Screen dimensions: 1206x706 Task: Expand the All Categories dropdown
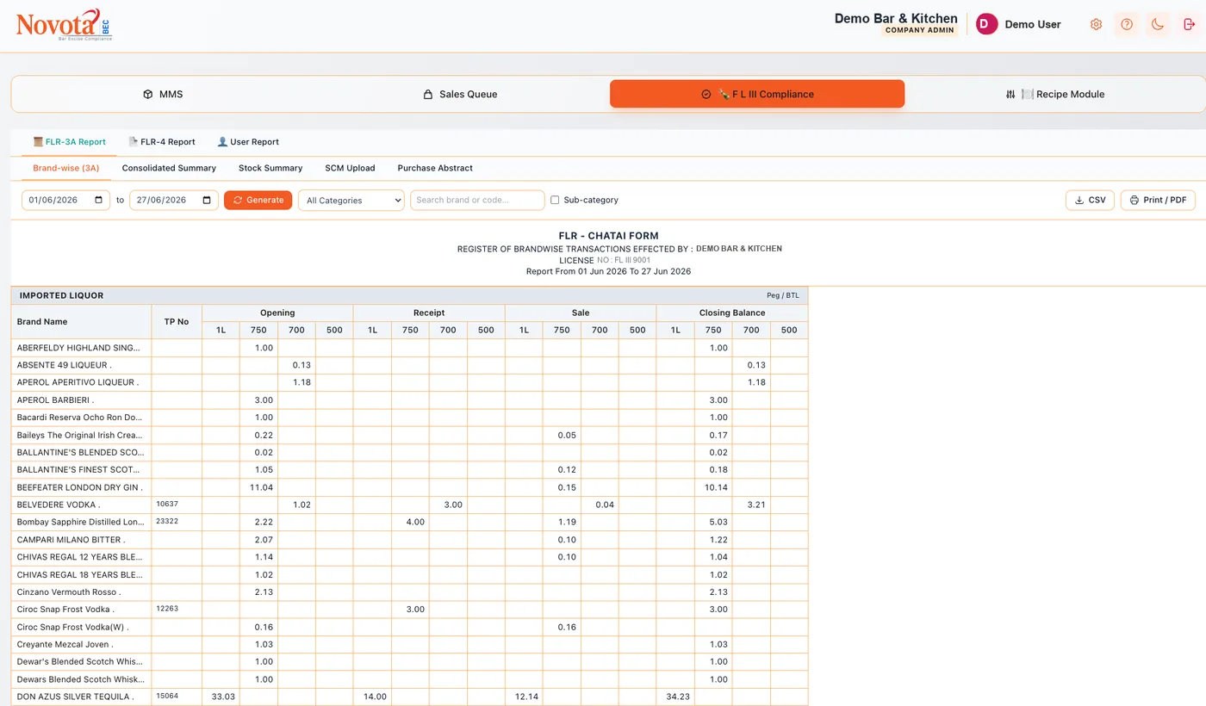click(351, 200)
